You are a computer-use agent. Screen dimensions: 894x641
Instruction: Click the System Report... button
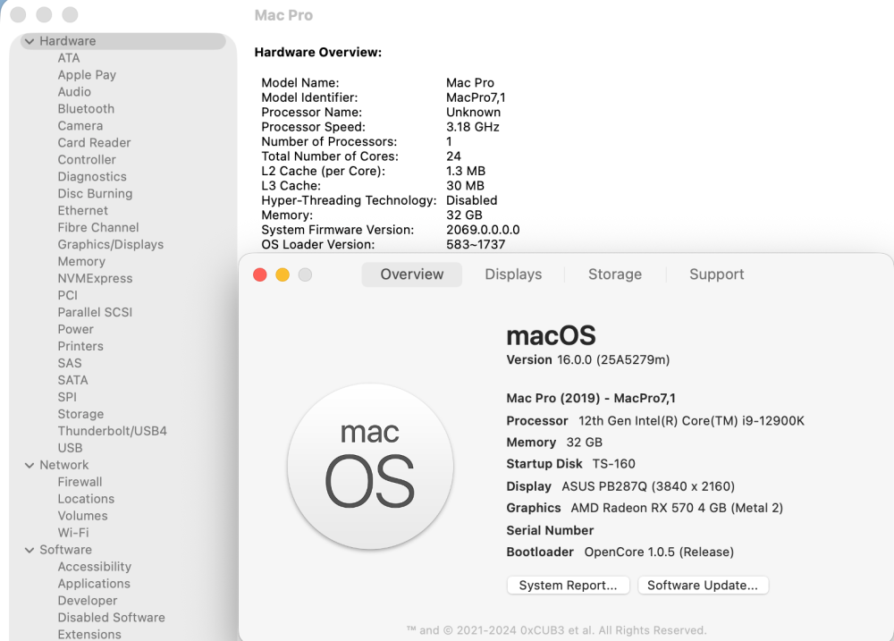tap(568, 585)
